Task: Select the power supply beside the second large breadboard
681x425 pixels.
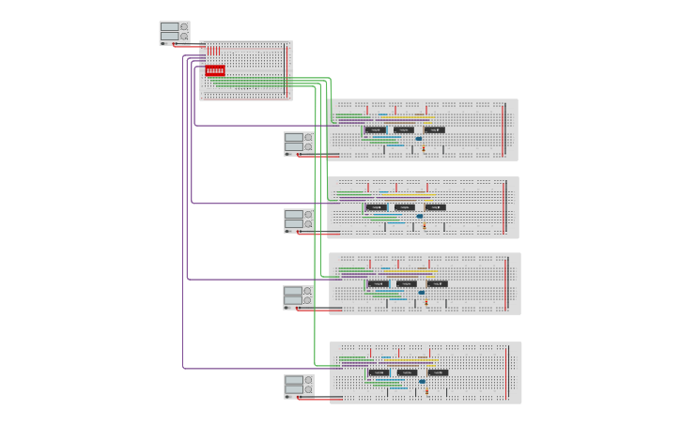Action: [299, 220]
